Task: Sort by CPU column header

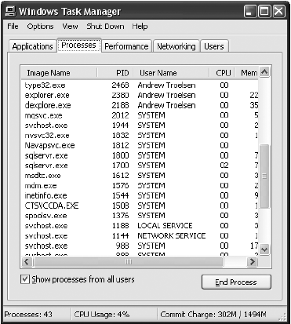Action: tap(222, 73)
